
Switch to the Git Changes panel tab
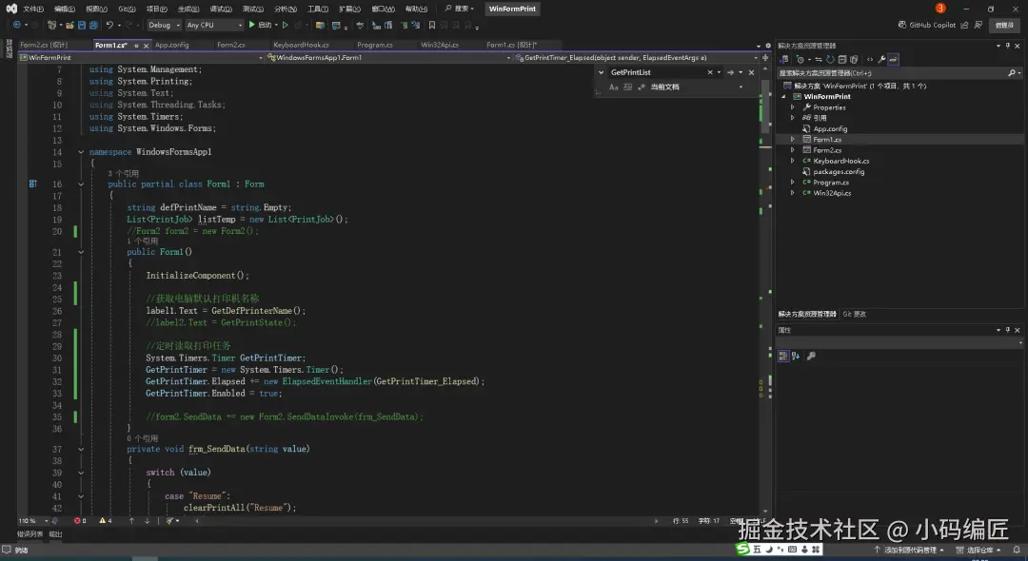pos(854,314)
